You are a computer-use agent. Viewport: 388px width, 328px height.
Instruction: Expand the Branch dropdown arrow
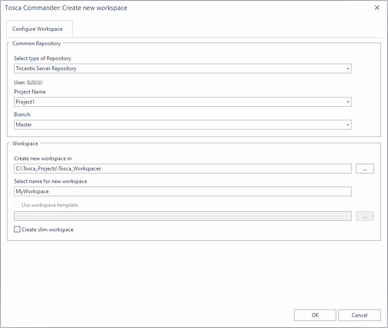pos(348,125)
